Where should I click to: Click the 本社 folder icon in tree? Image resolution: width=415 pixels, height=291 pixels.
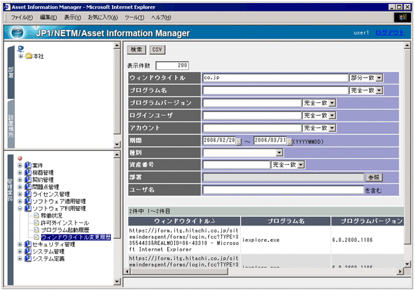click(x=28, y=56)
